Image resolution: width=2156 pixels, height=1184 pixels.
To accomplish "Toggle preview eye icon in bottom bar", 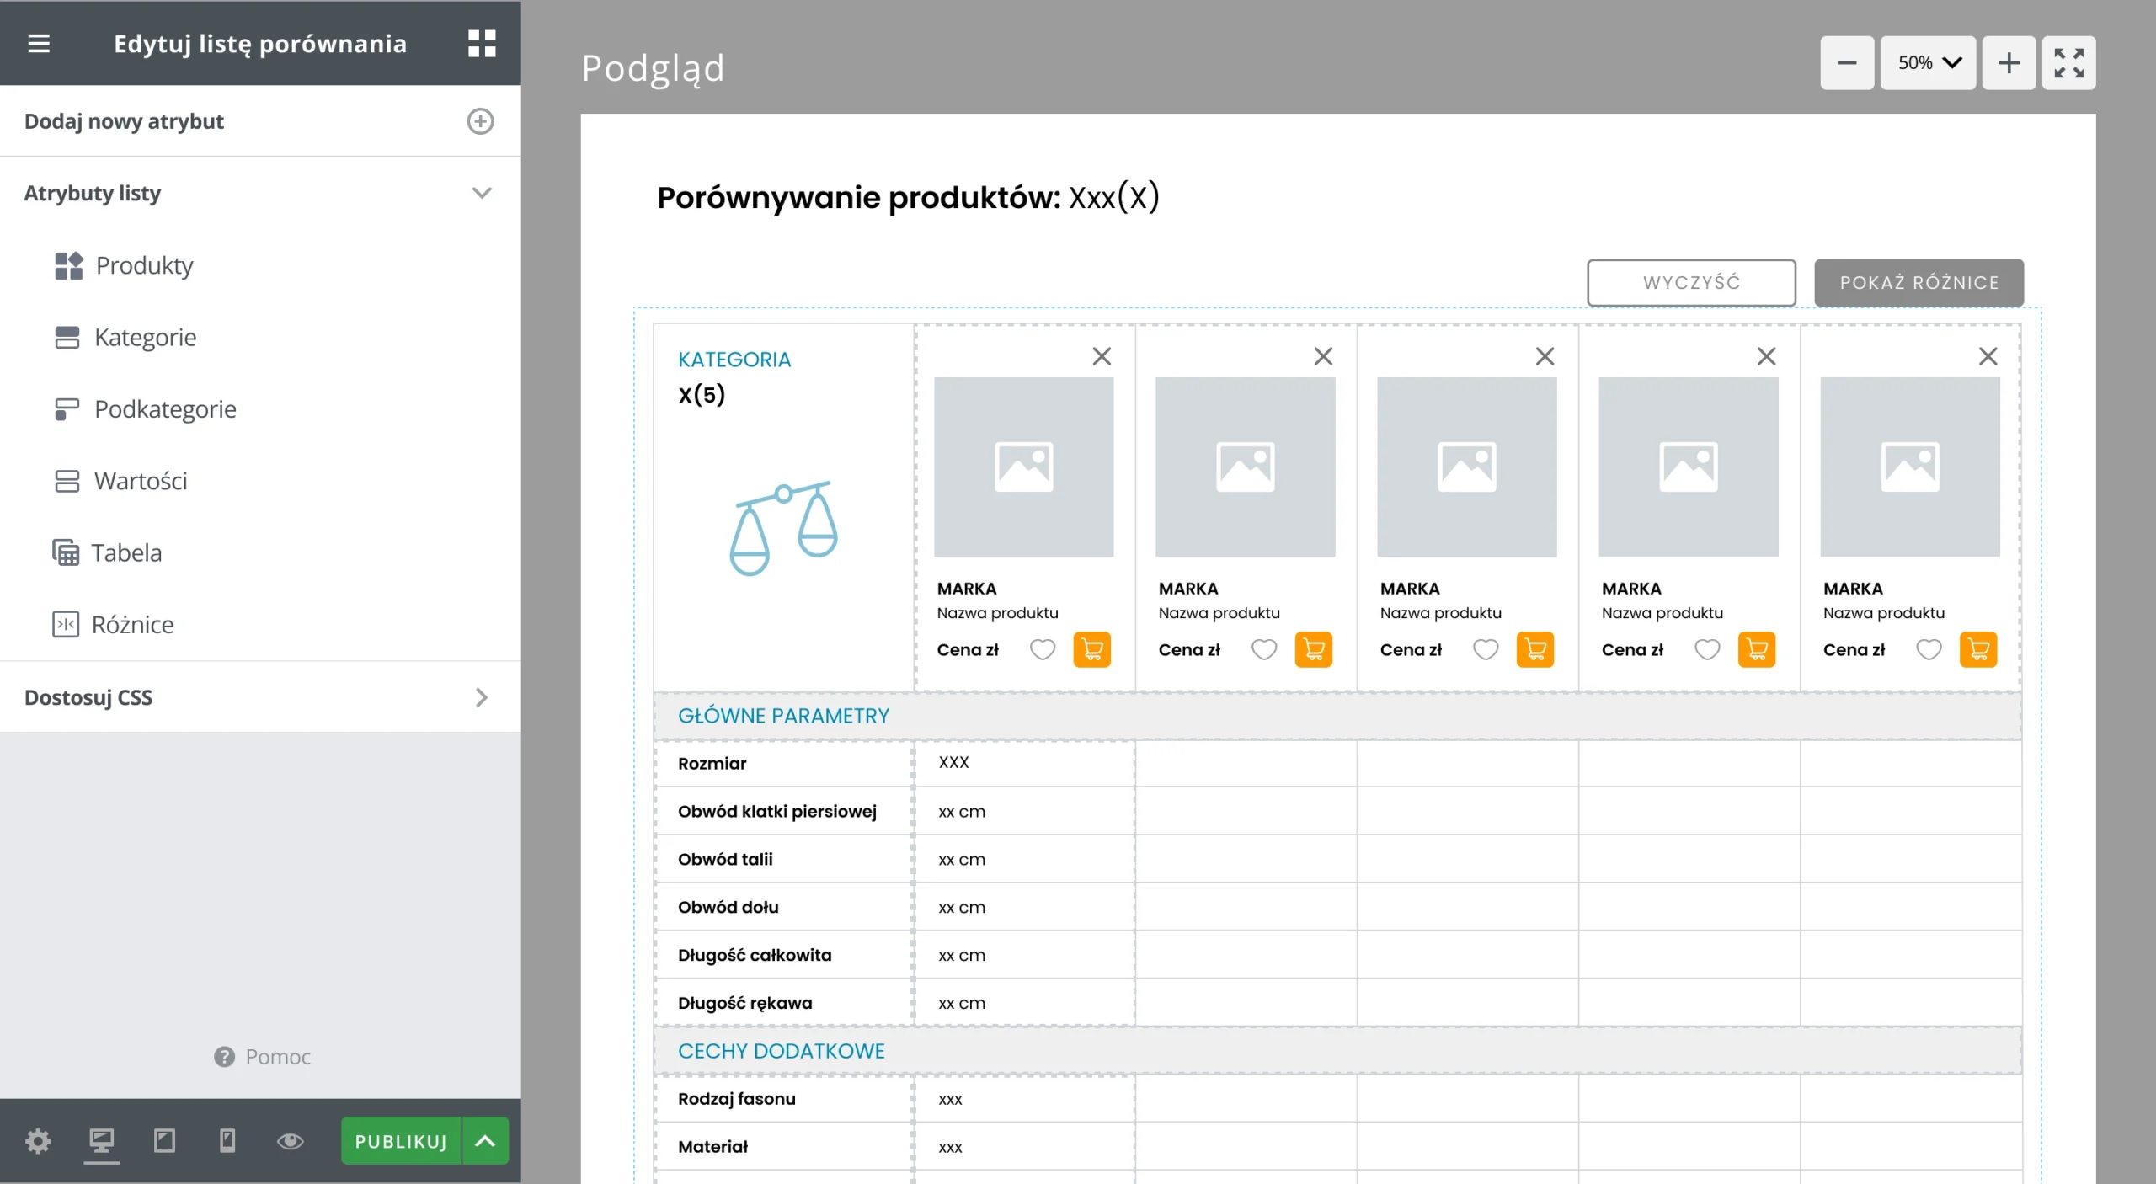I will (x=291, y=1141).
